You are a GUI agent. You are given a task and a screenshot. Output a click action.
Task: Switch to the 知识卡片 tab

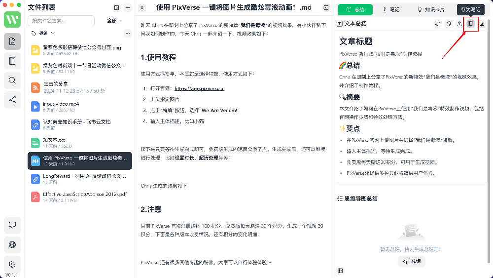tap(430, 9)
